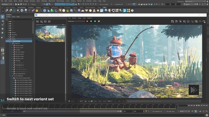Click the Paint selection tool
Screen dimensions: 209x117
coord(3,25)
